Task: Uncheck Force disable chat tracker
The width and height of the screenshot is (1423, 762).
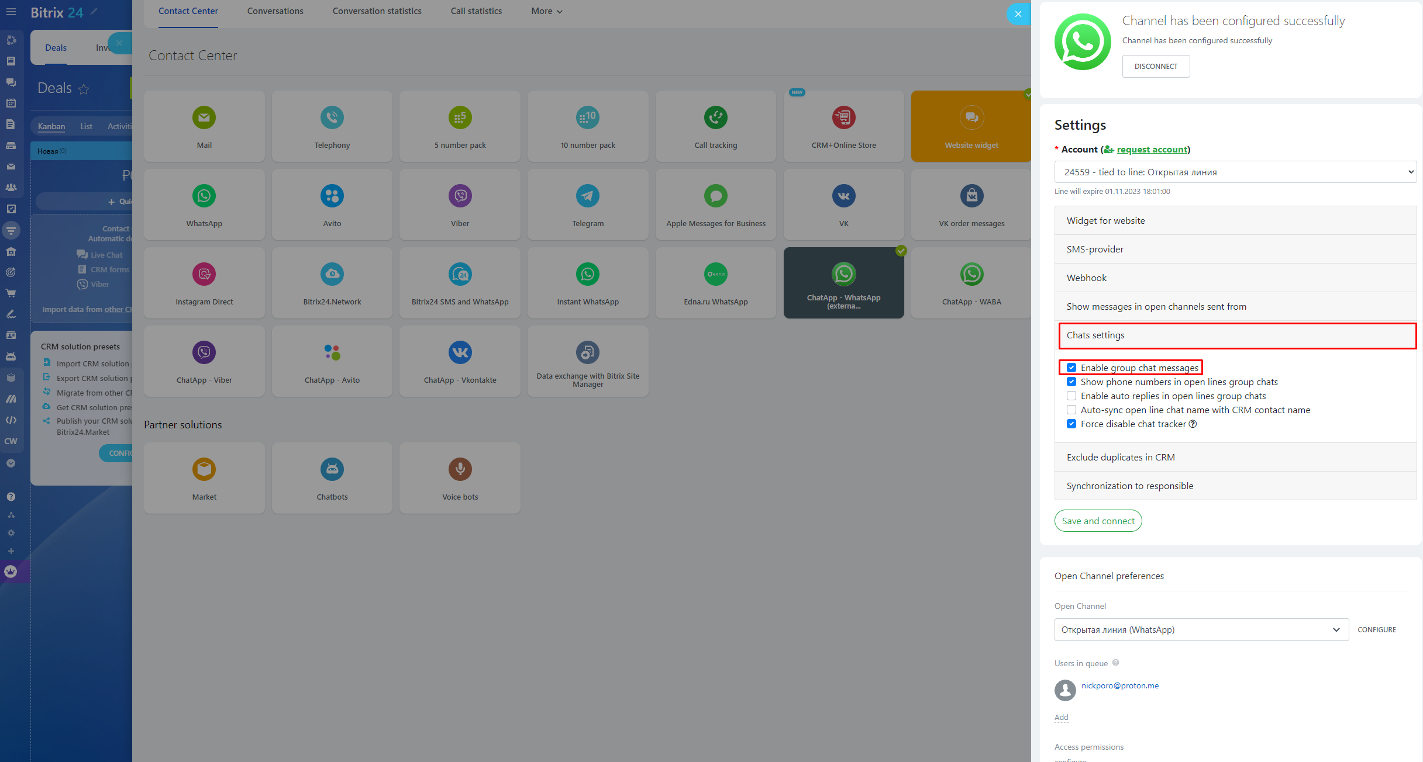Action: [x=1071, y=424]
